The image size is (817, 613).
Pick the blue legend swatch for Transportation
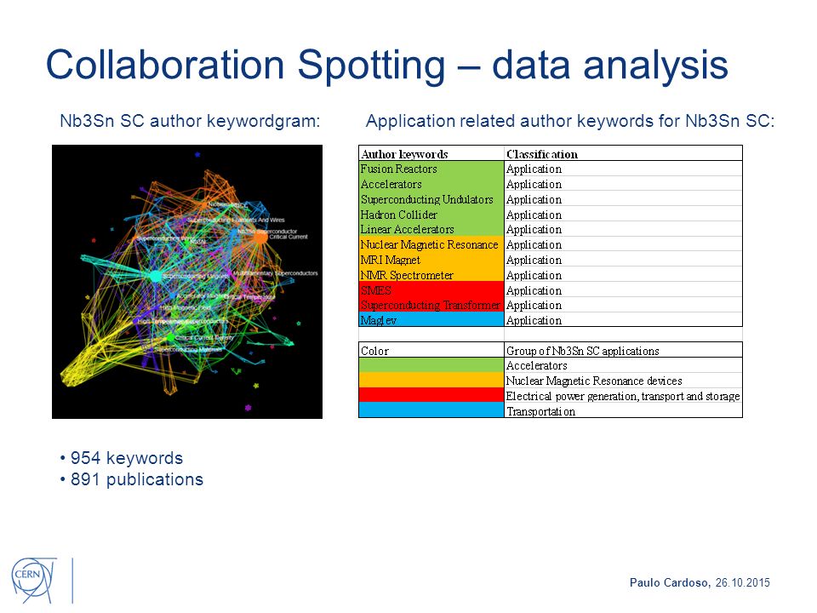click(431, 410)
